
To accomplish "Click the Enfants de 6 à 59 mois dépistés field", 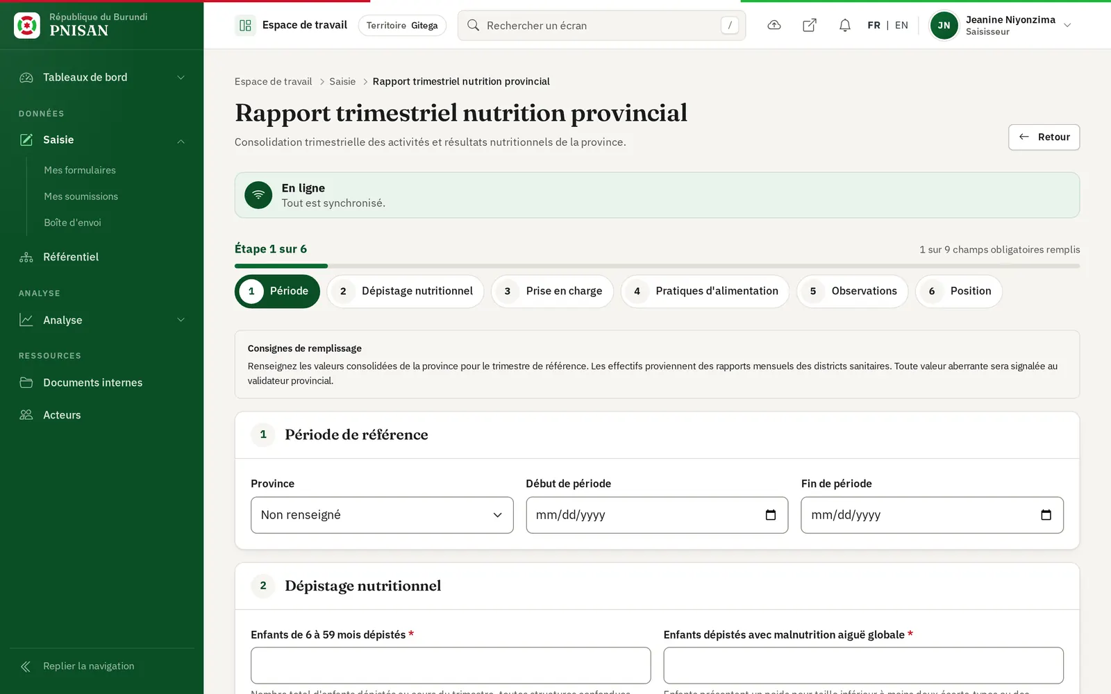I will (x=451, y=666).
